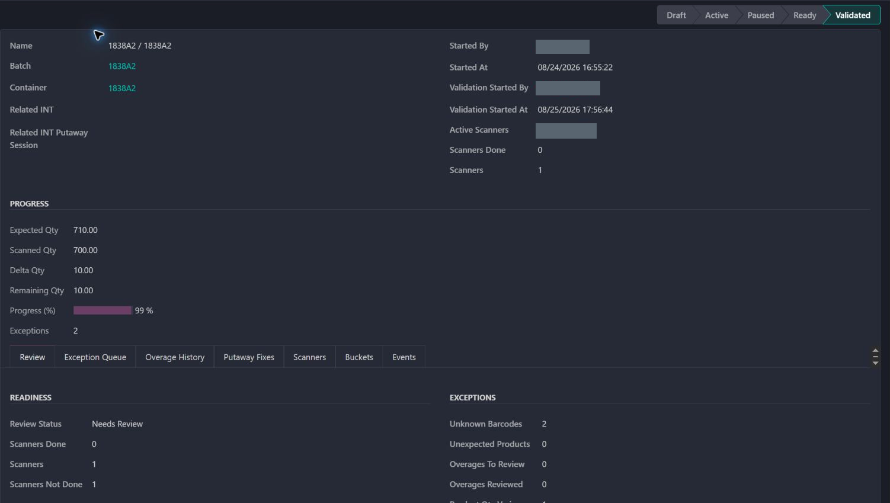Click the PROGRESS section heading
This screenshot has height=503, width=890.
[x=29, y=203]
